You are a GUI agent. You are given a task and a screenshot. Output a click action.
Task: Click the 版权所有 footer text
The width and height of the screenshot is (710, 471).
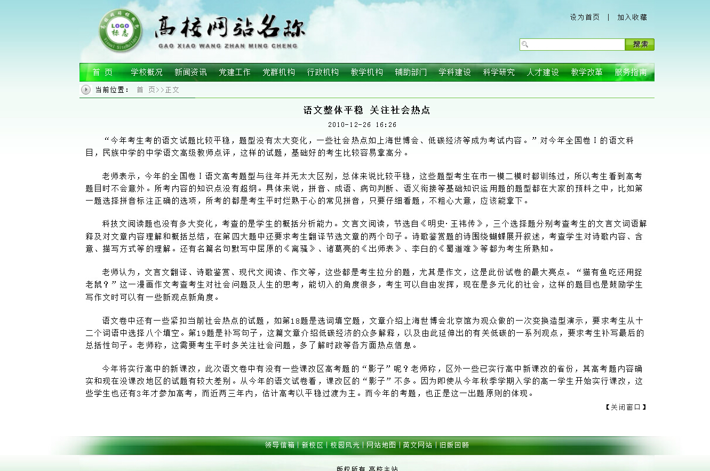351,469
